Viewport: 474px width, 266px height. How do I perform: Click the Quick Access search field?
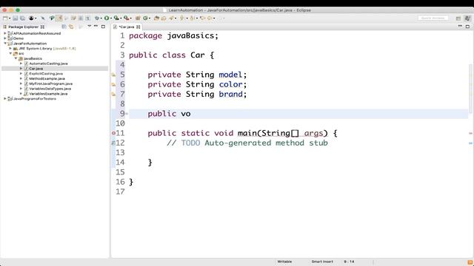point(433,18)
